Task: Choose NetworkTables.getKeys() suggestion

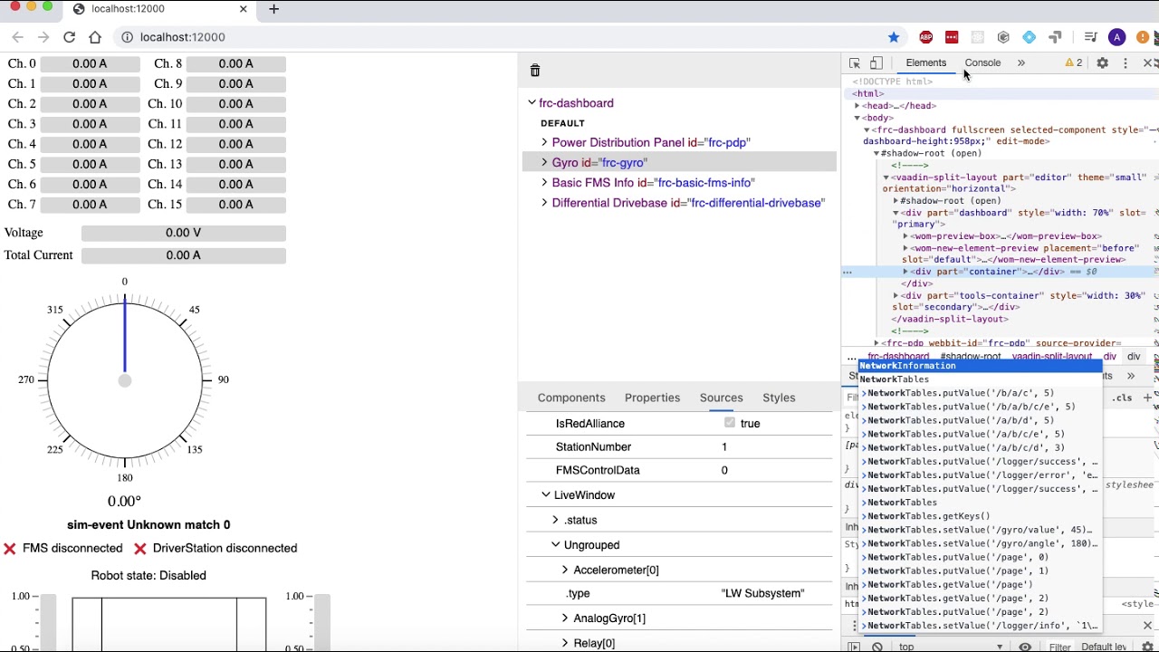Action: (x=980, y=516)
